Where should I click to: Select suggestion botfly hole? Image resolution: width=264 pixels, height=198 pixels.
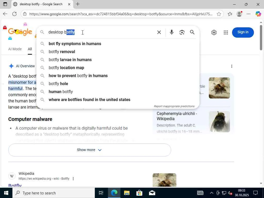118,84
